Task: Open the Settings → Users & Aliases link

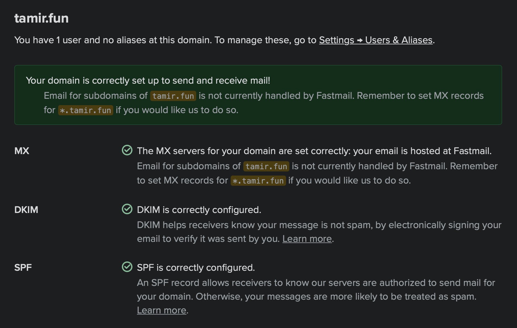Action: tap(376, 40)
